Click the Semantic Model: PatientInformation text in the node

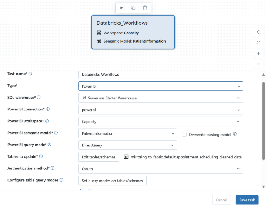pos(134,41)
